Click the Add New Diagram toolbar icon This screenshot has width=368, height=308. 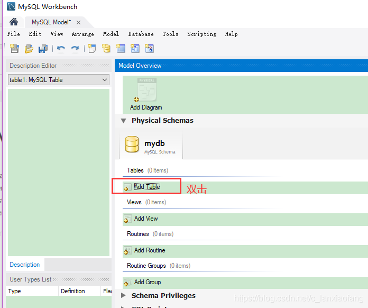92,49
